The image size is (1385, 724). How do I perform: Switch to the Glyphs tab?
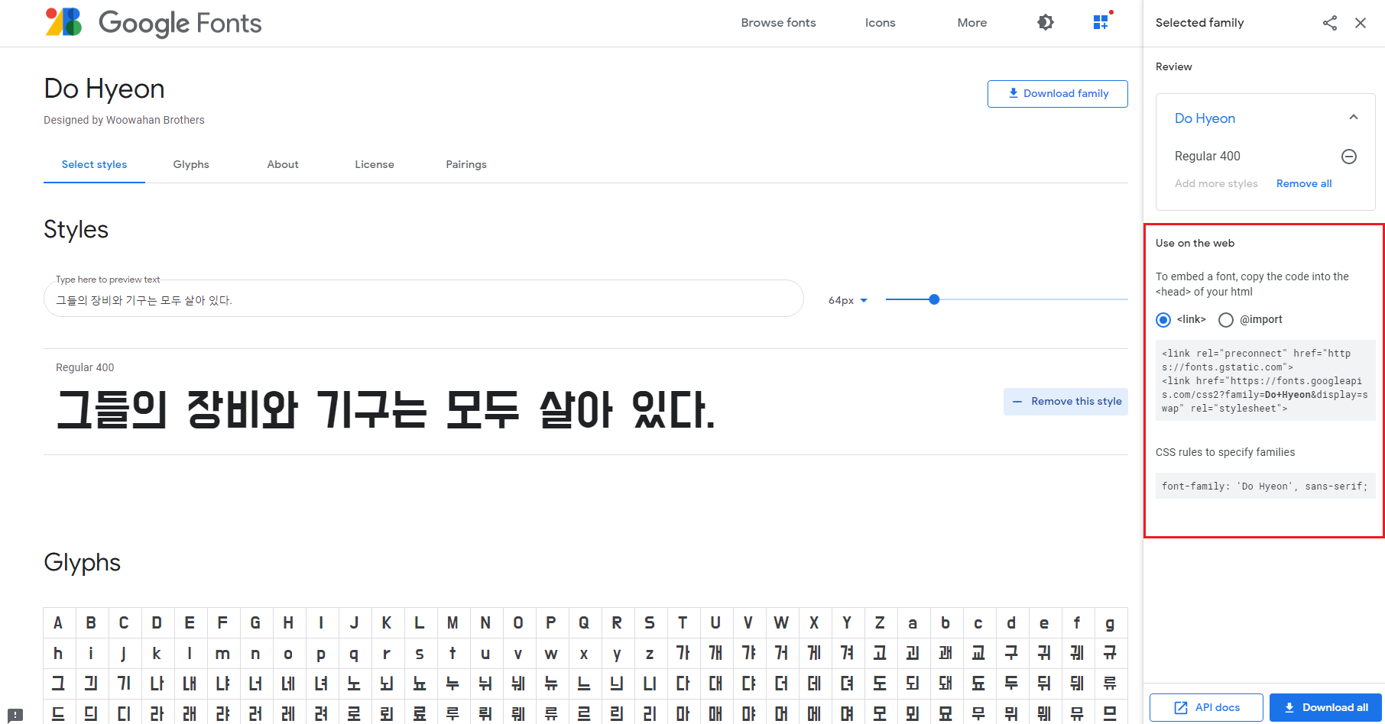(191, 164)
